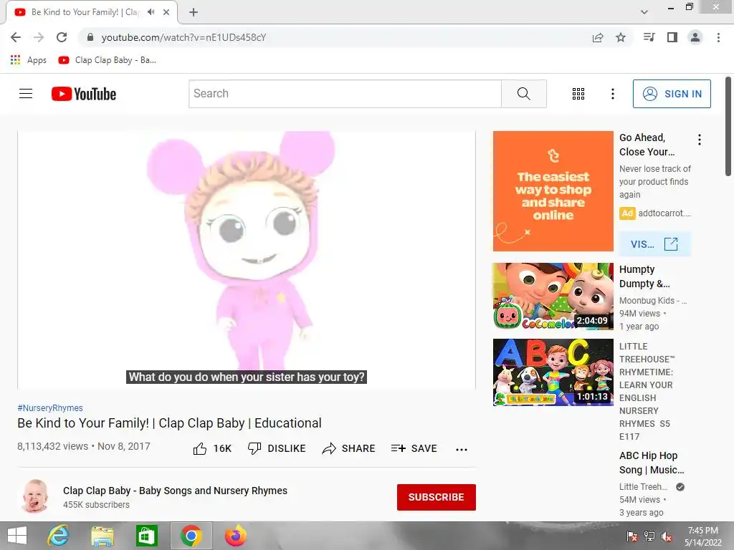Click the search magnifier button
Screen dimensions: 734x550
click(x=523, y=94)
